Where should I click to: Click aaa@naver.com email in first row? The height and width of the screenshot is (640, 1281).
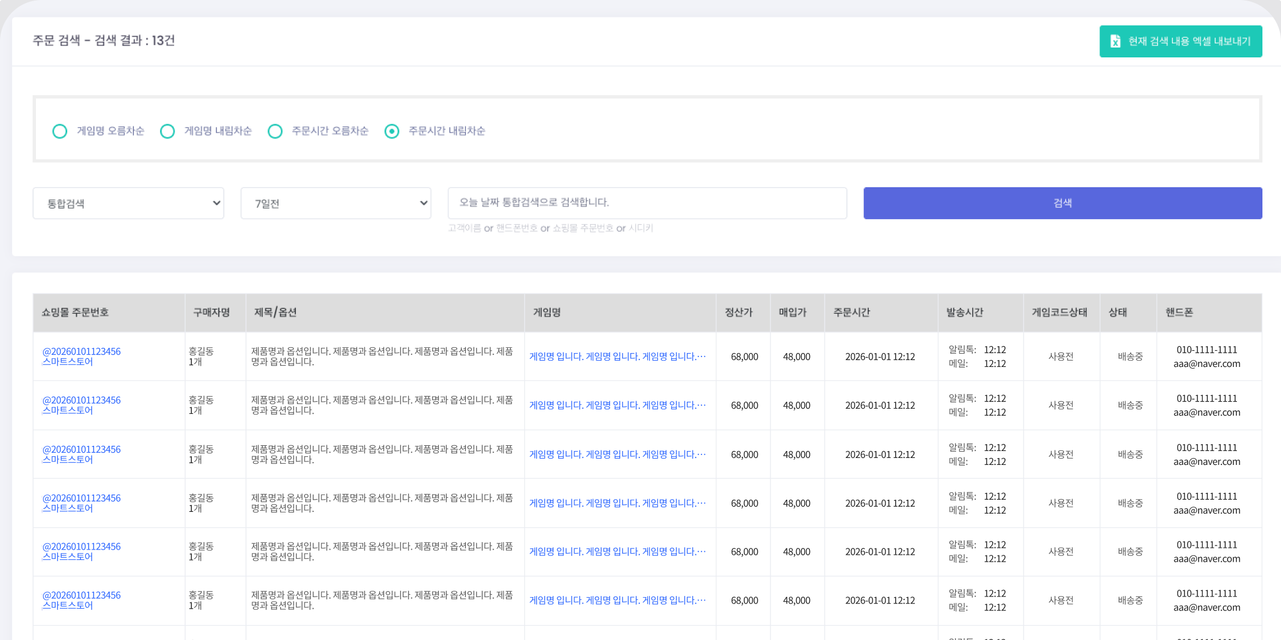(1207, 364)
